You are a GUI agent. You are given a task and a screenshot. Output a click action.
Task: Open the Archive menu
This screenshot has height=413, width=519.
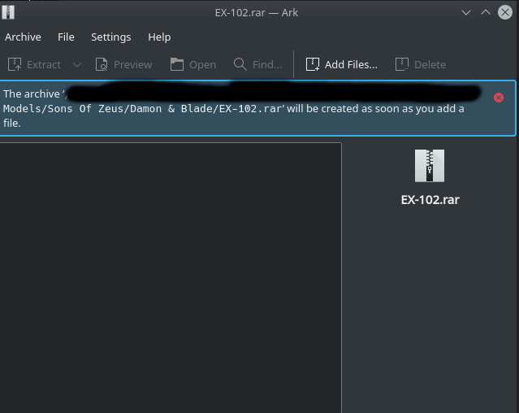[23, 37]
